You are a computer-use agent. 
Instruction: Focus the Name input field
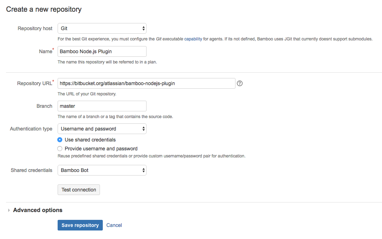pos(102,51)
